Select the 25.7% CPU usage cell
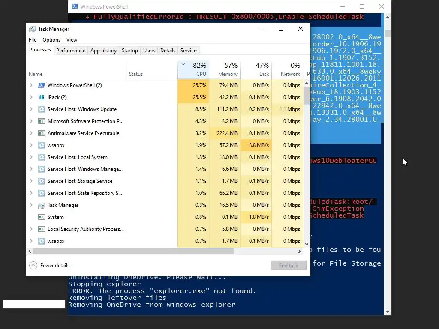 193,85
